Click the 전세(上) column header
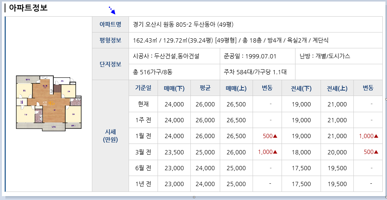 (x=337, y=88)
